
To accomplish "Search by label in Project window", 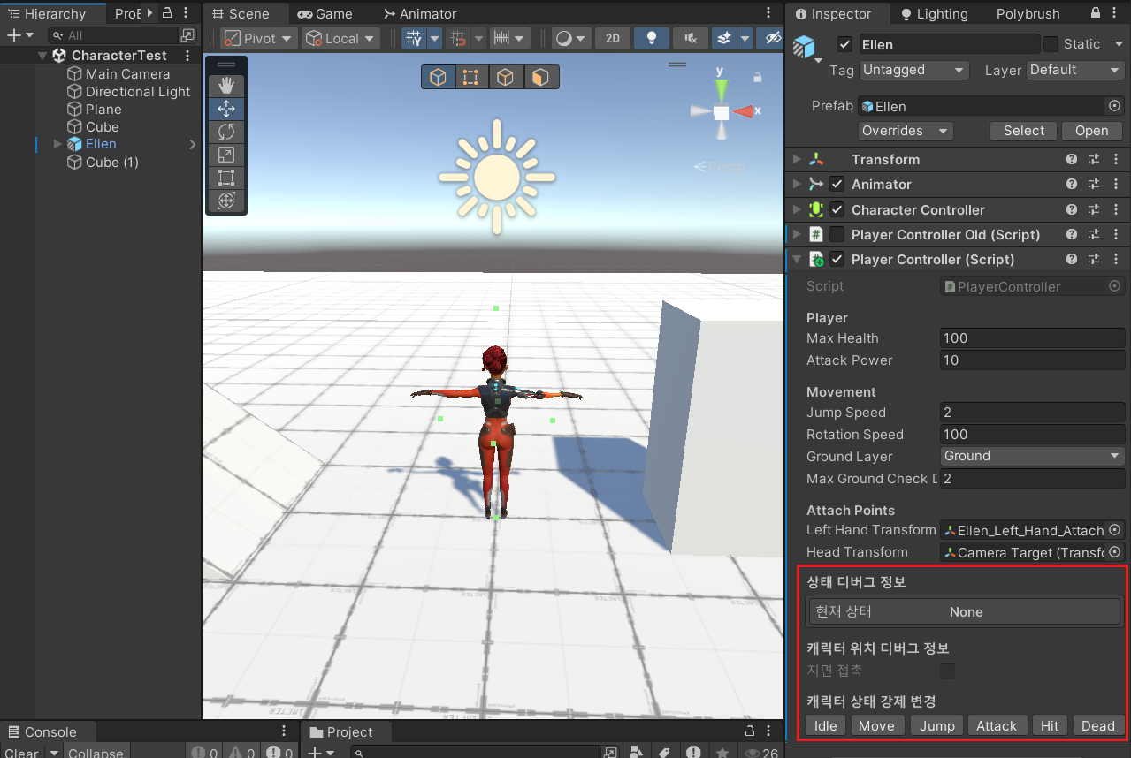I will coord(664,753).
